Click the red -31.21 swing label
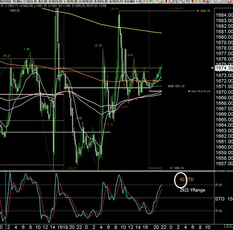The width and height of the screenshot is (233, 230). tap(71, 169)
